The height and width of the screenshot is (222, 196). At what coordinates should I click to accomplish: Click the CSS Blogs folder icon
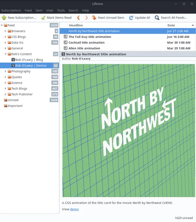pyautogui.click(x=9, y=37)
